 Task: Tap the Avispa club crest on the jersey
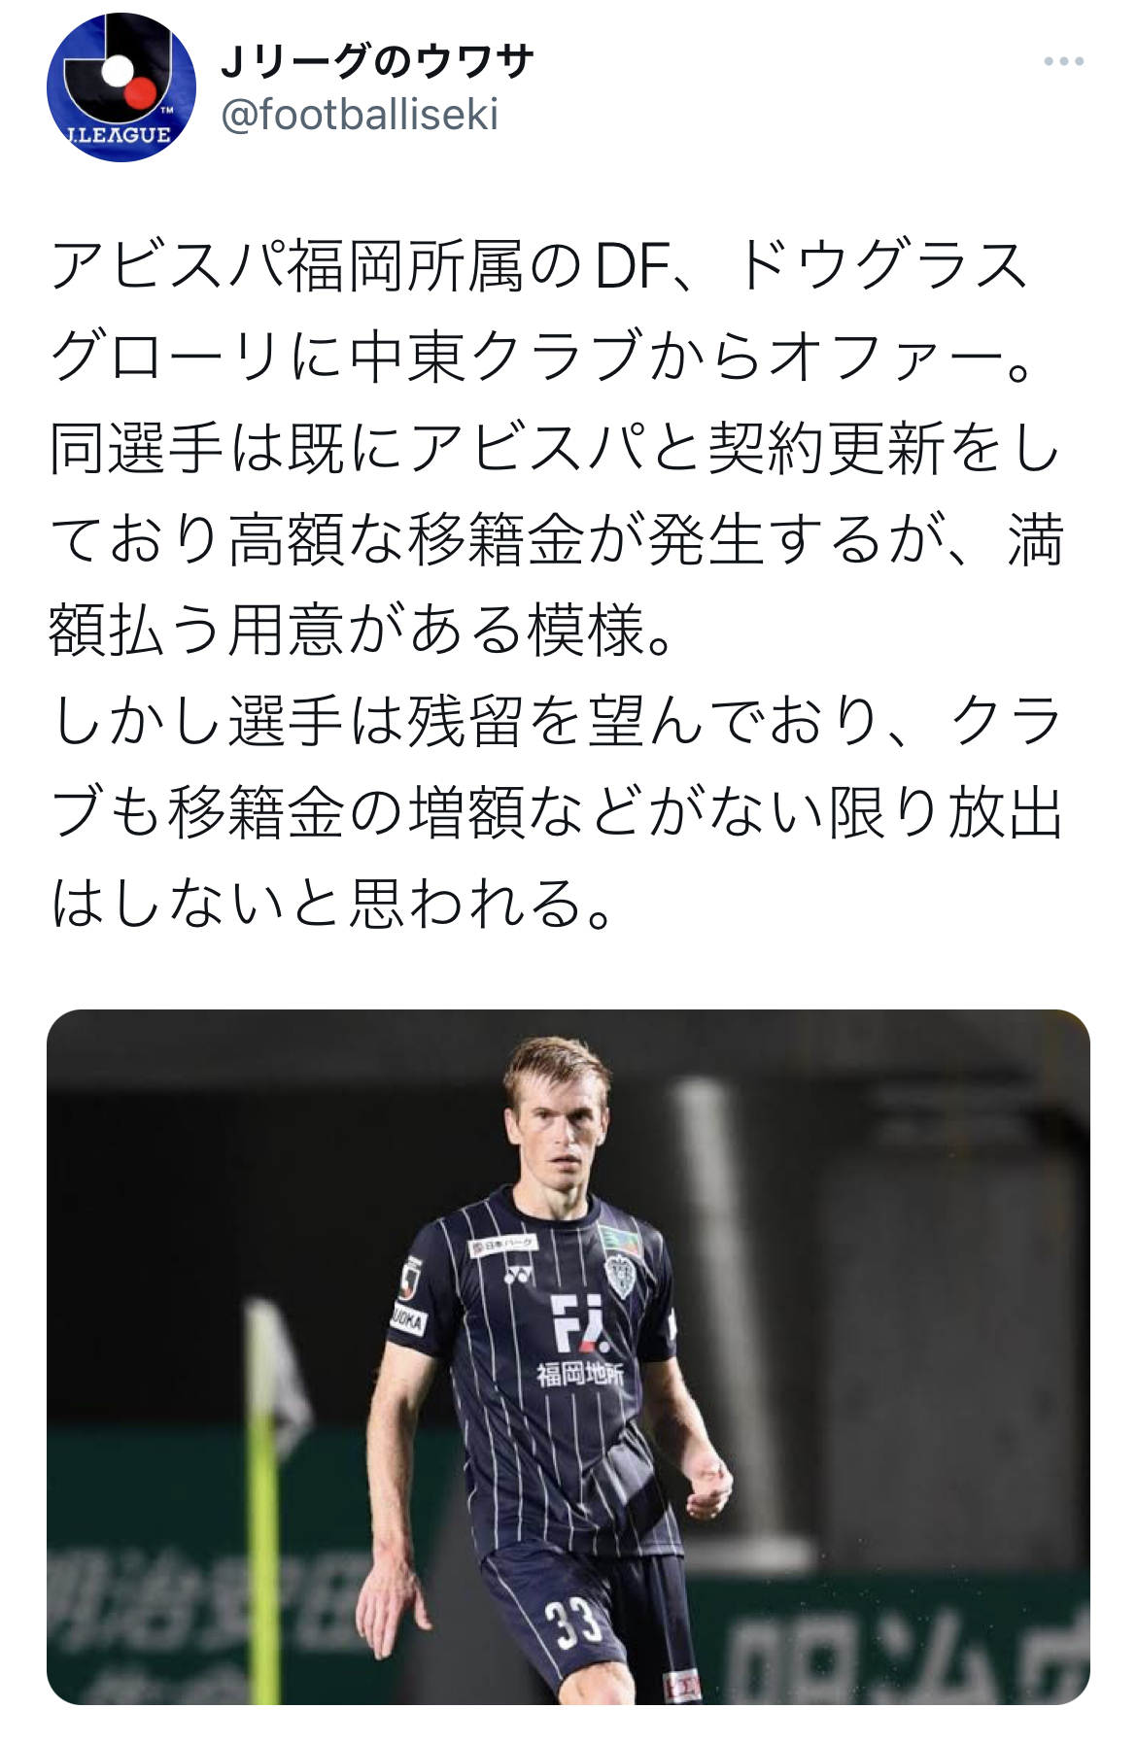619,1275
